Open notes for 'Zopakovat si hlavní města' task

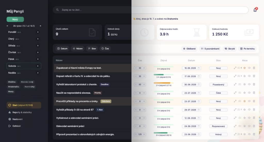click(240, 68)
